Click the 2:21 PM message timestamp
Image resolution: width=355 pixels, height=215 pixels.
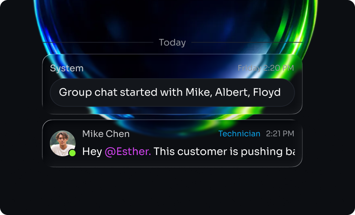coord(280,133)
